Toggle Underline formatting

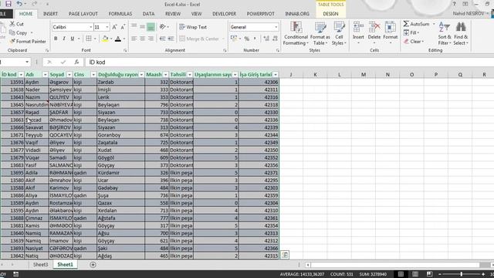point(72,39)
